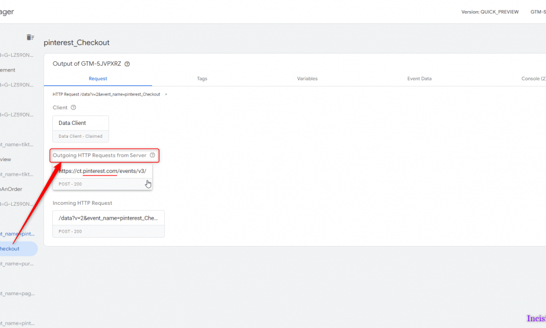
Task: Click the Version: QUICK_PREVIEW label
Action: coord(490,11)
